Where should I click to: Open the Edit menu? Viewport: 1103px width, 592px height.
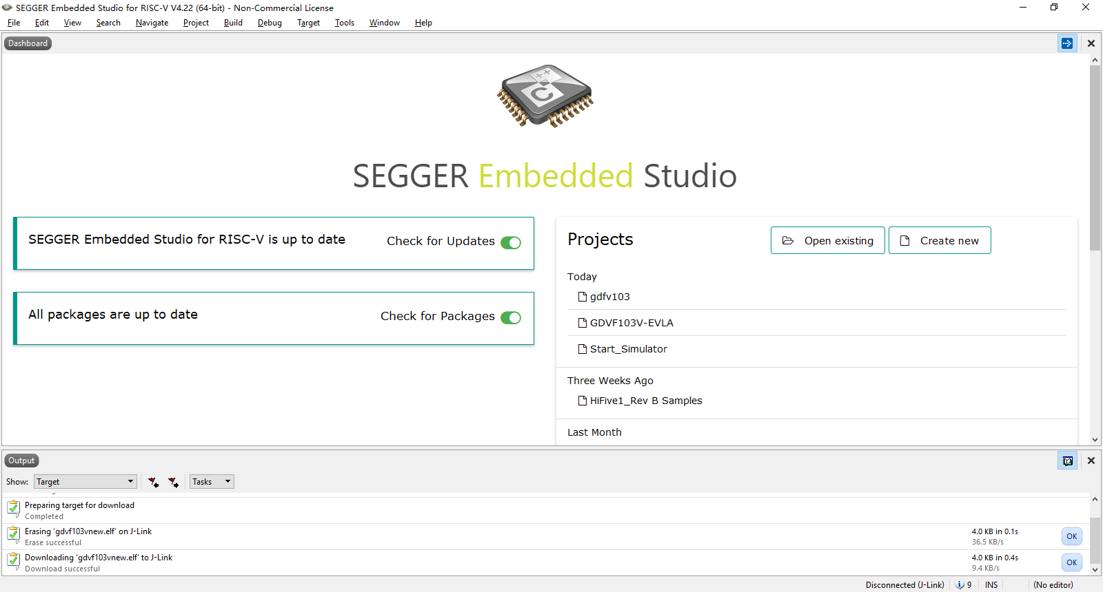coord(42,23)
